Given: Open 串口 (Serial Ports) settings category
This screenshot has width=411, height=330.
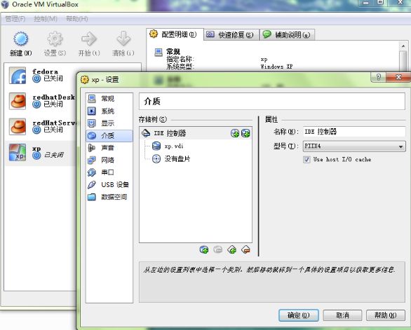Looking at the screenshot, I should click(109, 172).
